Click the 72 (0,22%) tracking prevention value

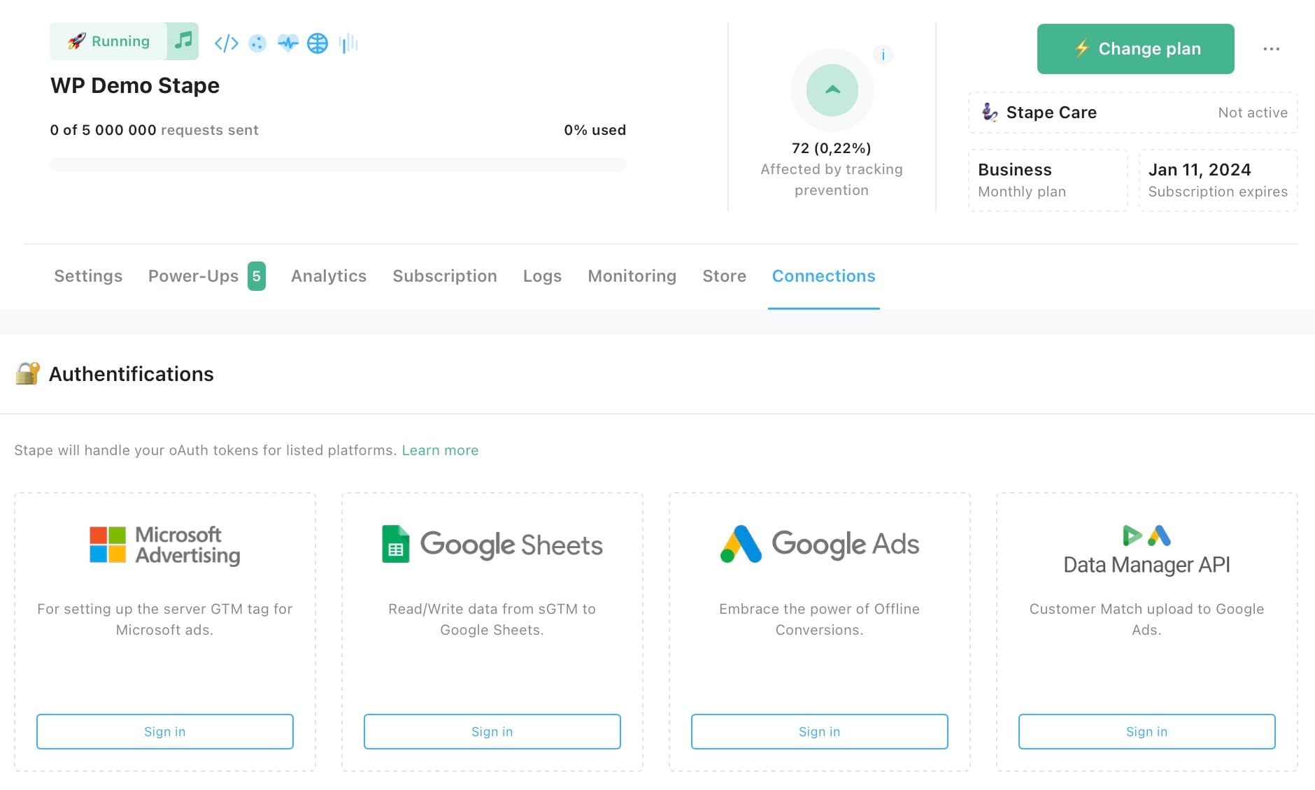[x=831, y=148]
